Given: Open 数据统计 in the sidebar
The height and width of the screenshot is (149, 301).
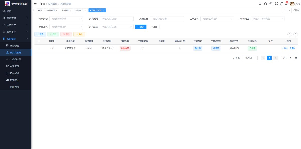Looking at the screenshot, I should (x=16, y=80).
